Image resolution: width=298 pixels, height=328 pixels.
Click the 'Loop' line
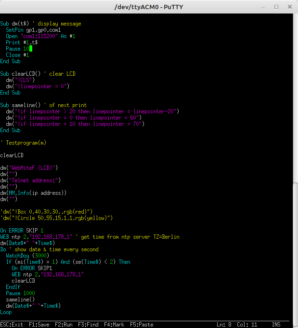(6, 312)
